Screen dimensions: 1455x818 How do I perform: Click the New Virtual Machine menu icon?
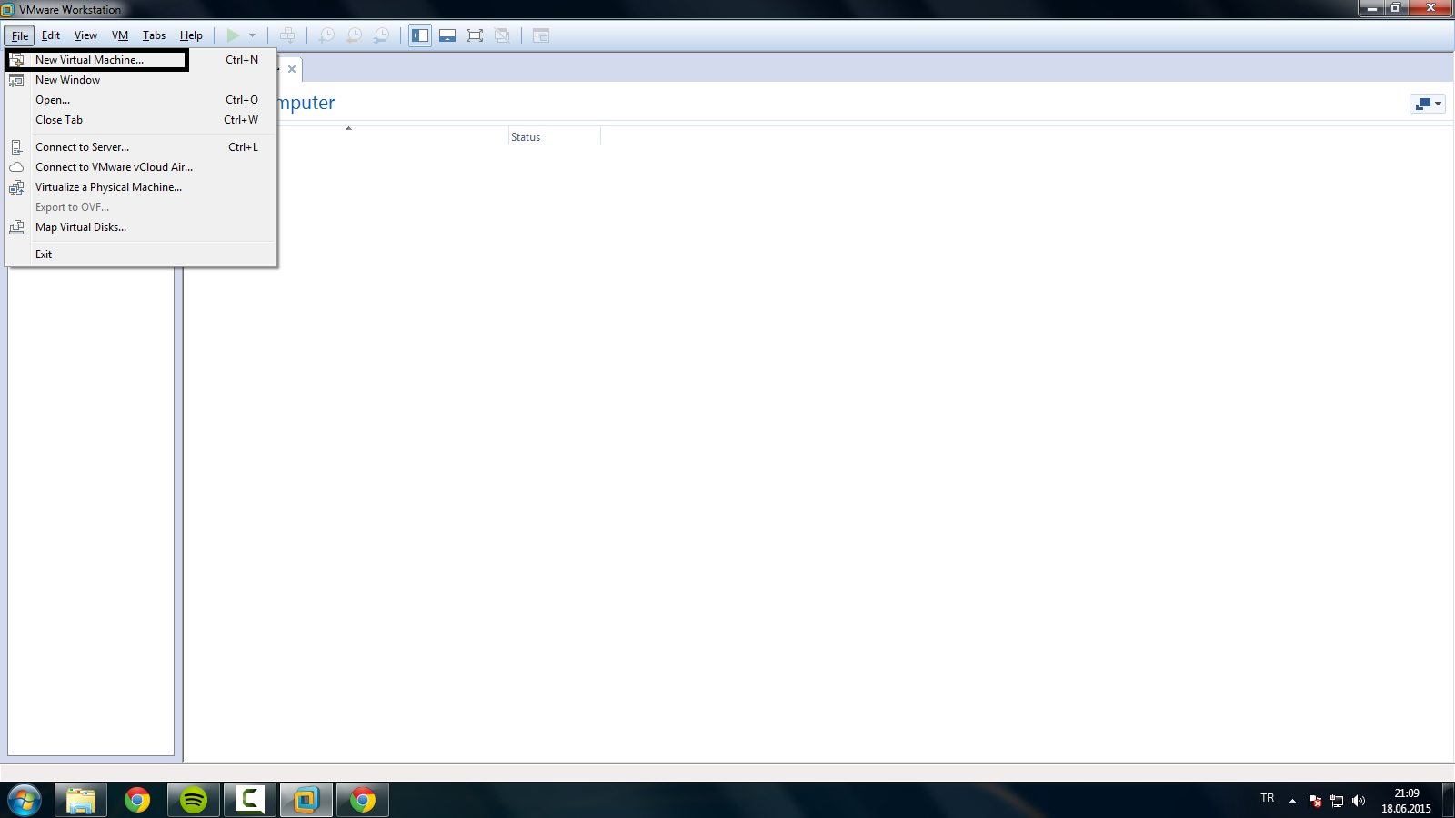pyautogui.click(x=16, y=60)
